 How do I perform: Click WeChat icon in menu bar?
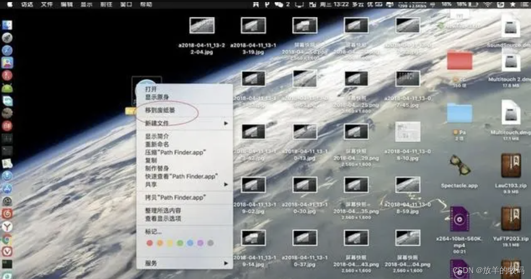click(x=279, y=4)
